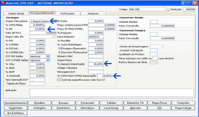Click the Aplicação text area

pos(112,93)
